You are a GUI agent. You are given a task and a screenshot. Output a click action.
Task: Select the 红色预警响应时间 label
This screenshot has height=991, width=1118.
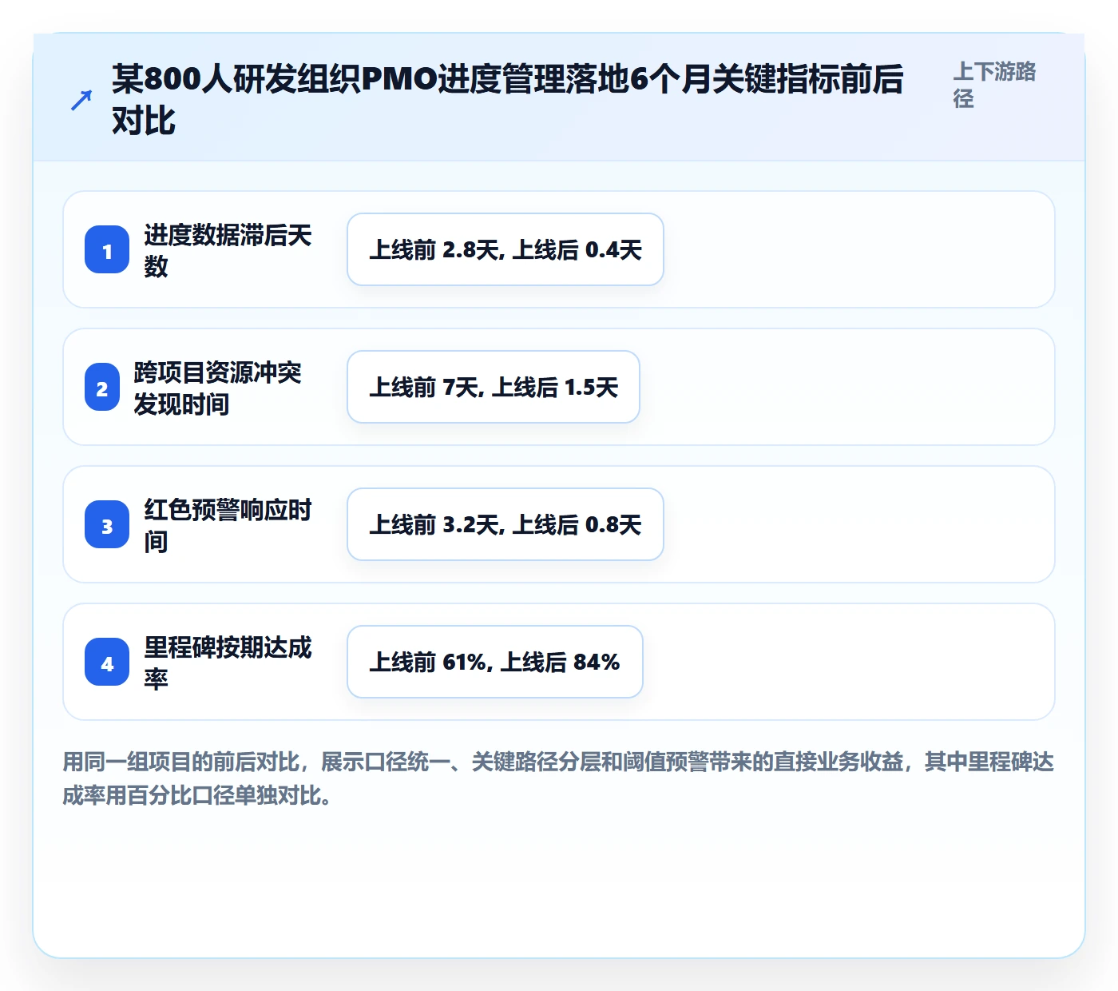point(228,525)
